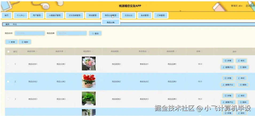Collapse the 商品分类管理 menu
The width and height of the screenshot is (255, 116).
(111, 16)
